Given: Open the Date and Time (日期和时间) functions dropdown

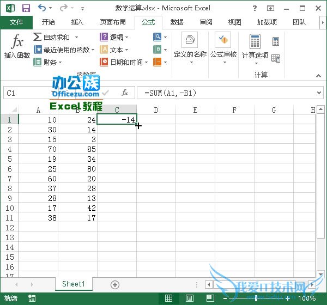Looking at the screenshot, I should pyautogui.click(x=146, y=62).
